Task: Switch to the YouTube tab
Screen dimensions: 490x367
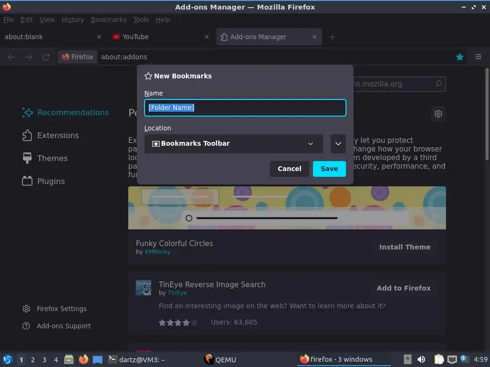Action: pos(161,37)
